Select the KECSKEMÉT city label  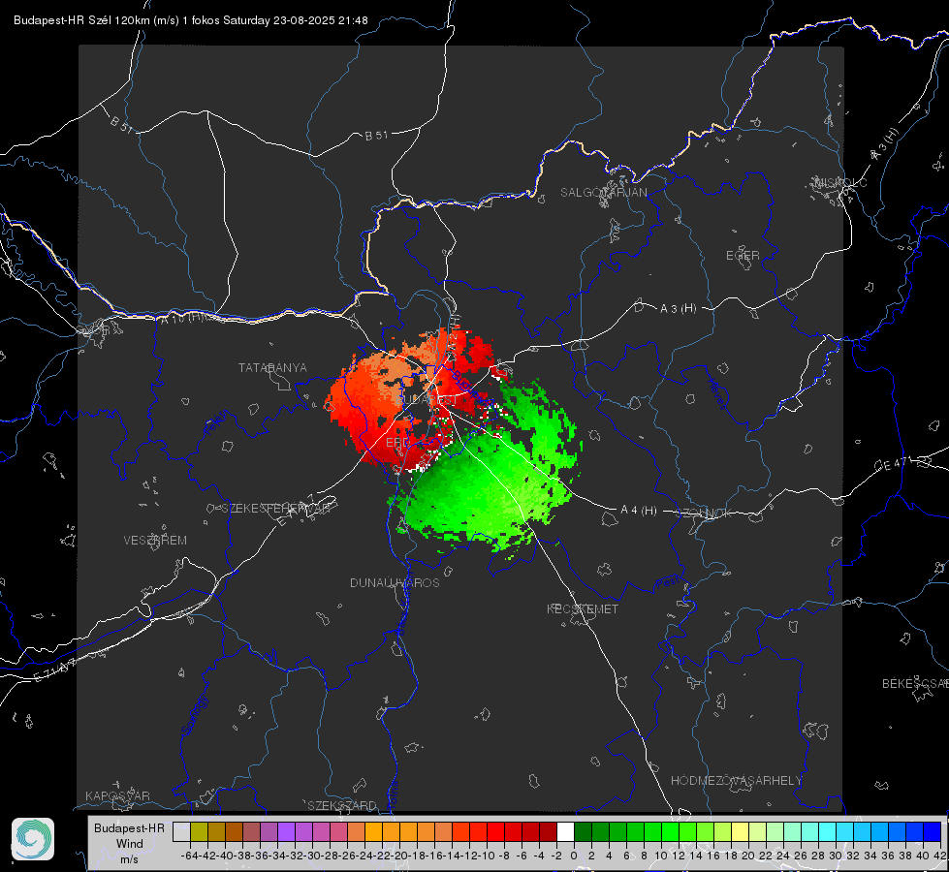tap(583, 608)
